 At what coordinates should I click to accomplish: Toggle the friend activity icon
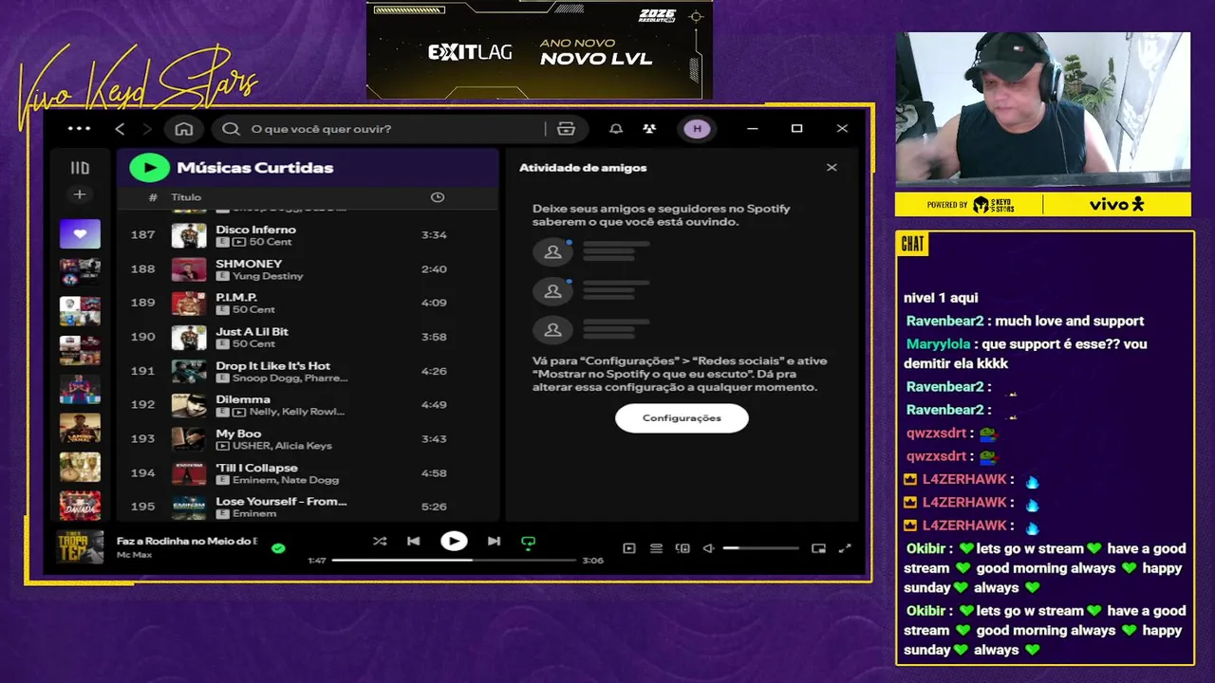point(649,129)
